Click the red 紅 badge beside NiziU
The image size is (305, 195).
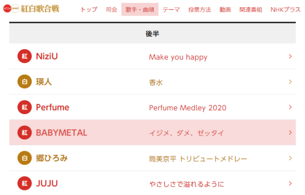click(24, 56)
